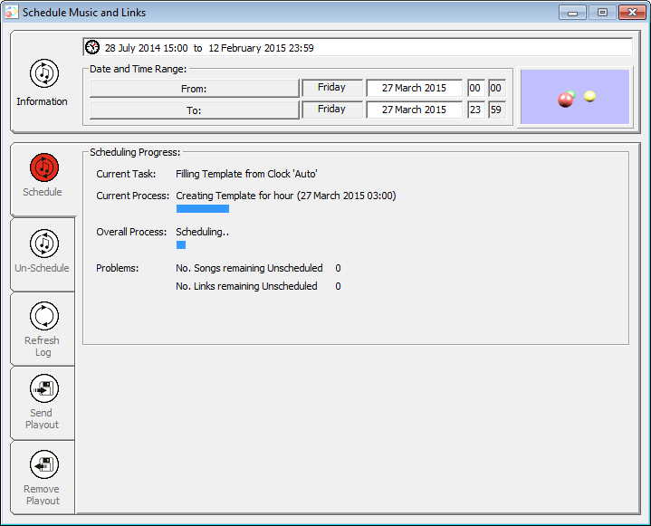Click the Current Process progress bar
This screenshot has width=651, height=526.
click(203, 208)
